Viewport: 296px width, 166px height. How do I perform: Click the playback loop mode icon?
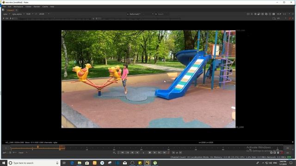[x=114, y=153]
